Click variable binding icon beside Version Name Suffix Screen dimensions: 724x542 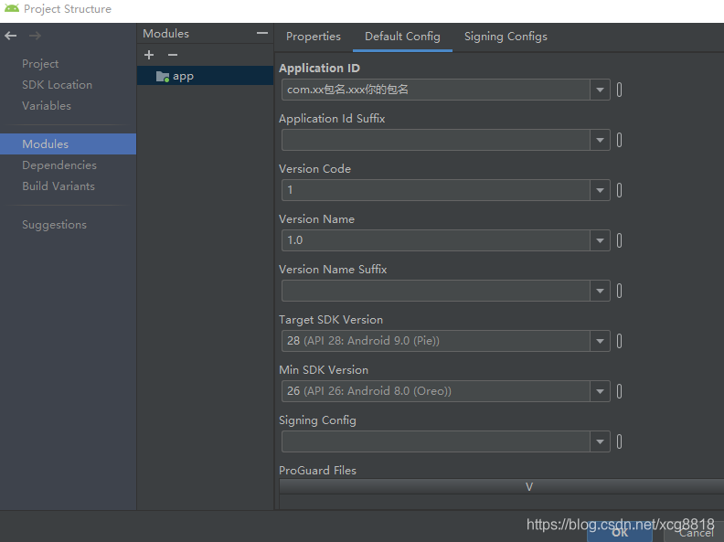tap(619, 291)
